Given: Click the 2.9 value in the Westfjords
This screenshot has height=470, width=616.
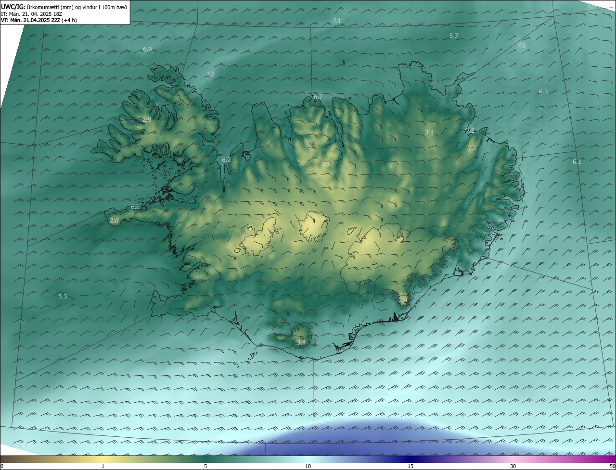Looking at the screenshot, I should click(x=147, y=120).
